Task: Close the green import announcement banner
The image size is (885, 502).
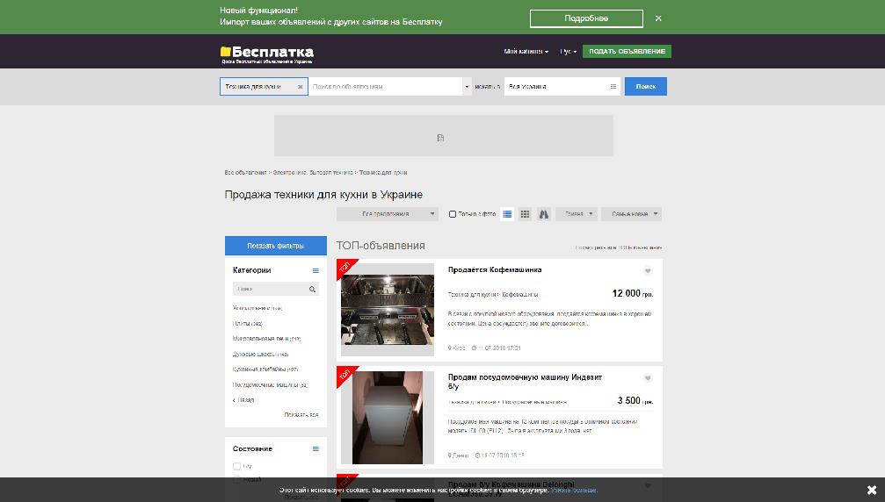Action: click(658, 18)
